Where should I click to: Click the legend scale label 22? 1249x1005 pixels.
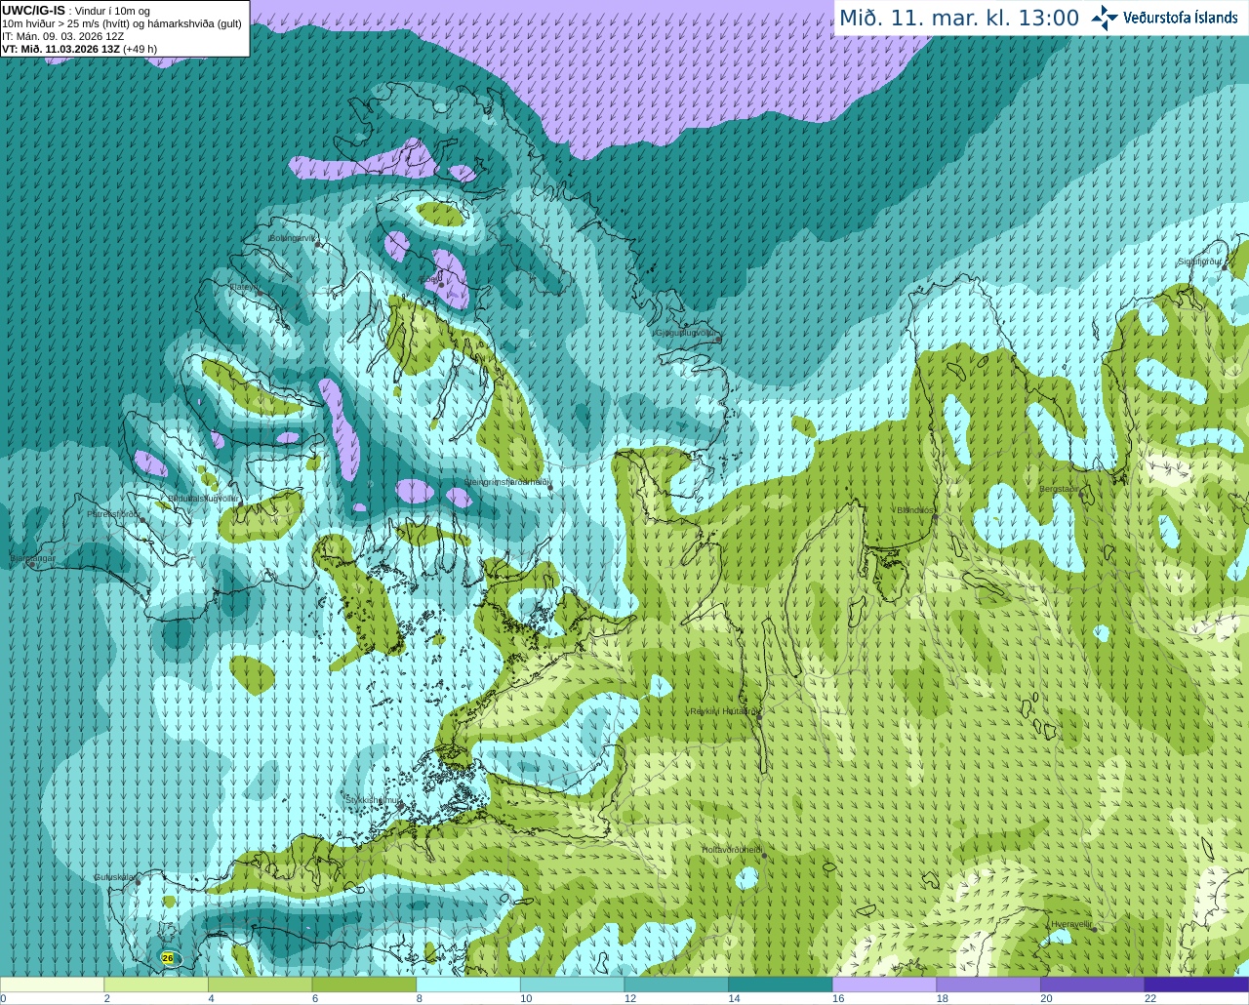(1150, 998)
